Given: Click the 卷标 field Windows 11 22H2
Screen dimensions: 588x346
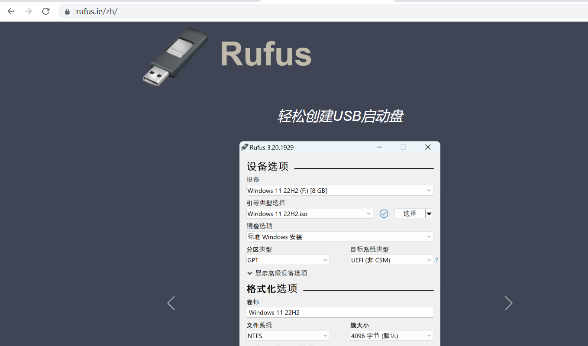Looking at the screenshot, I should click(x=339, y=312).
